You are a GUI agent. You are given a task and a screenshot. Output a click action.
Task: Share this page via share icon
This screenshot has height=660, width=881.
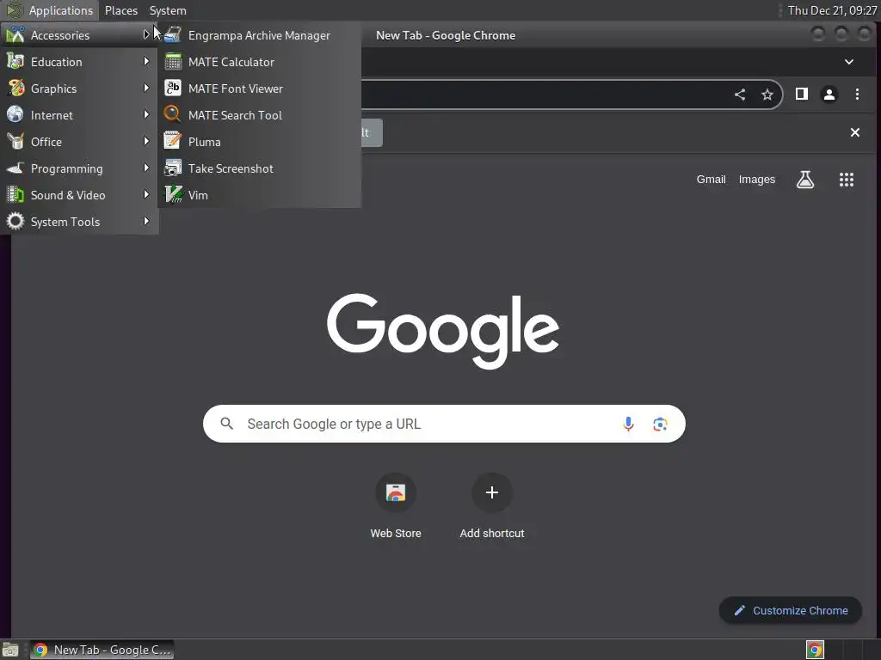coord(740,95)
